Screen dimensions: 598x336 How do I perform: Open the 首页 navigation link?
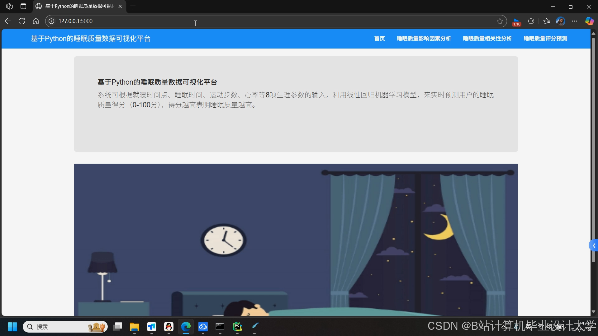pos(379,39)
